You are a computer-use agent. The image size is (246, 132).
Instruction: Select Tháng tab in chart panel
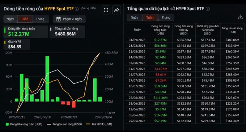coord(40,19)
